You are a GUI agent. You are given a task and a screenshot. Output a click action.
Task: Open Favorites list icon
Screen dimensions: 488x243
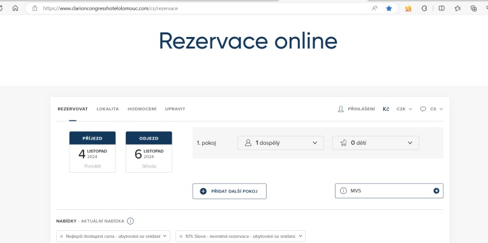point(457,8)
